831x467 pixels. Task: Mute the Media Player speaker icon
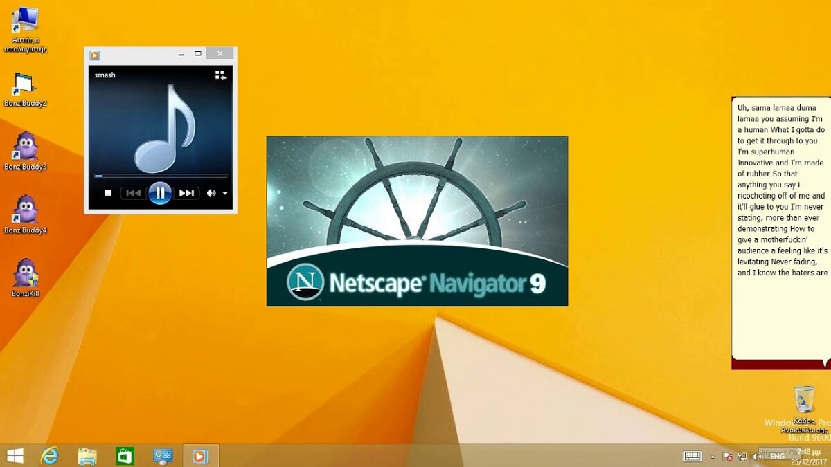211,193
